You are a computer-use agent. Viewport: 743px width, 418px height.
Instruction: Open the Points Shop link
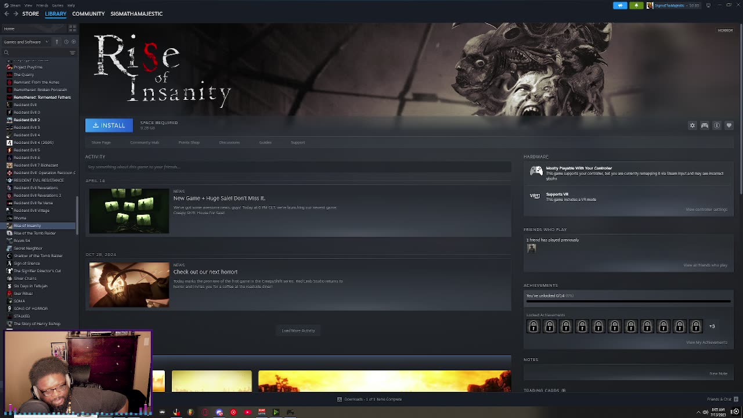(189, 142)
